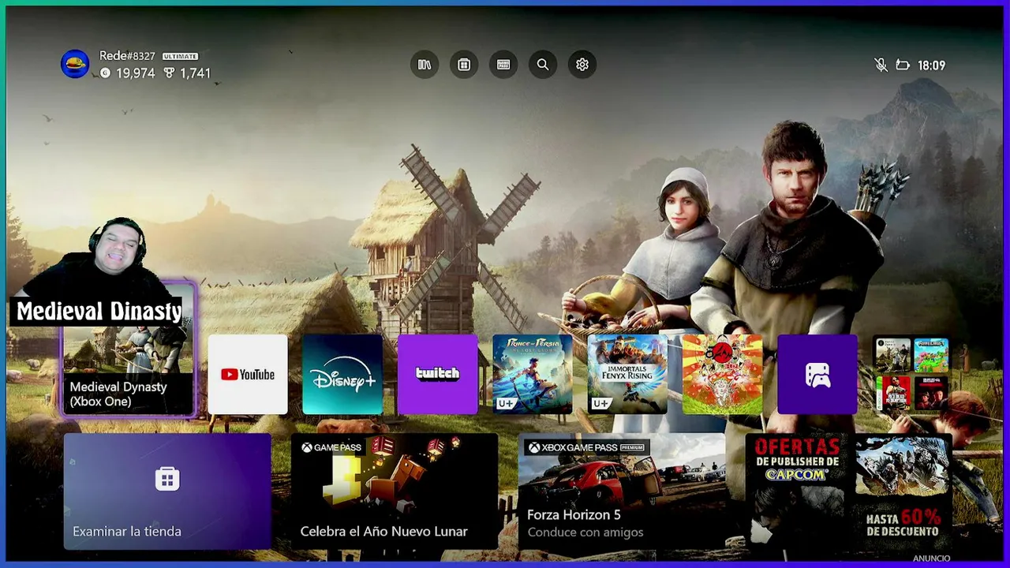The height and width of the screenshot is (568, 1010).
Task: Open the Forza Horizon 5 card
Action: (622, 491)
